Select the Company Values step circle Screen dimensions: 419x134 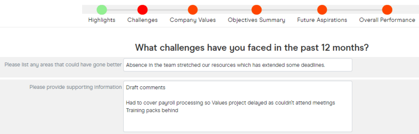tap(193, 10)
